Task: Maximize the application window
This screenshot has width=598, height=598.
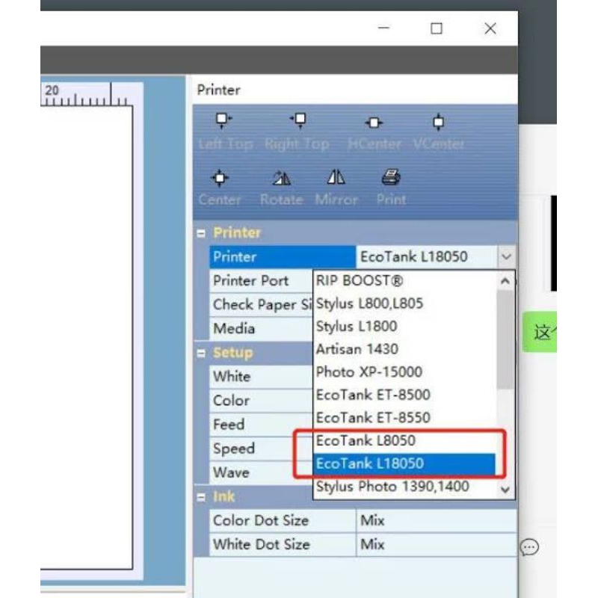Action: [x=437, y=28]
